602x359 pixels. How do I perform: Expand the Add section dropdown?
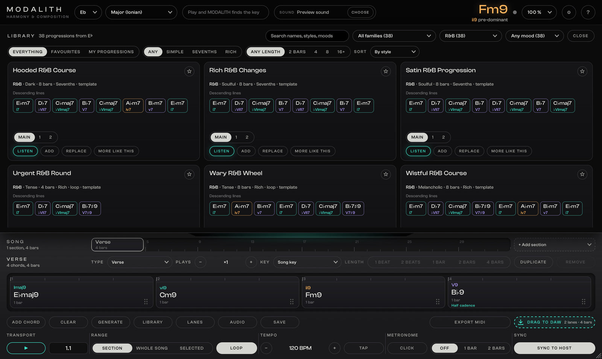point(555,244)
